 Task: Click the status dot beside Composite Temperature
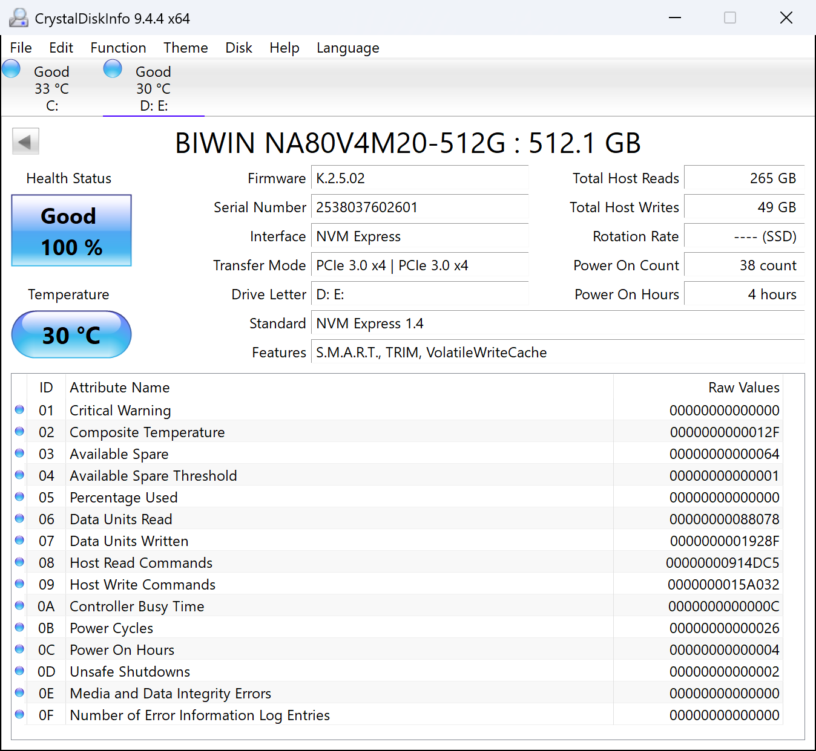tap(19, 431)
